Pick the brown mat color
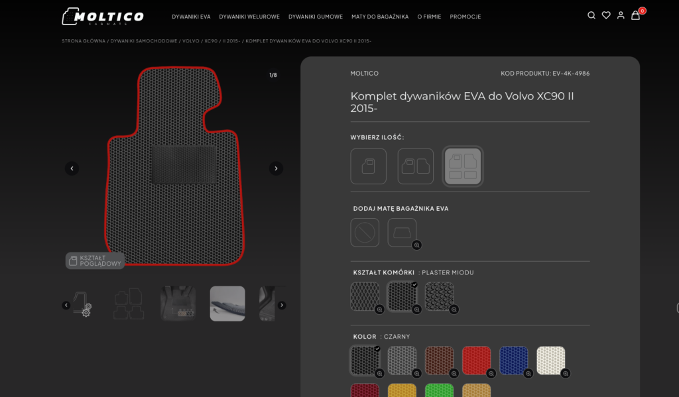679x397 pixels. click(x=439, y=360)
